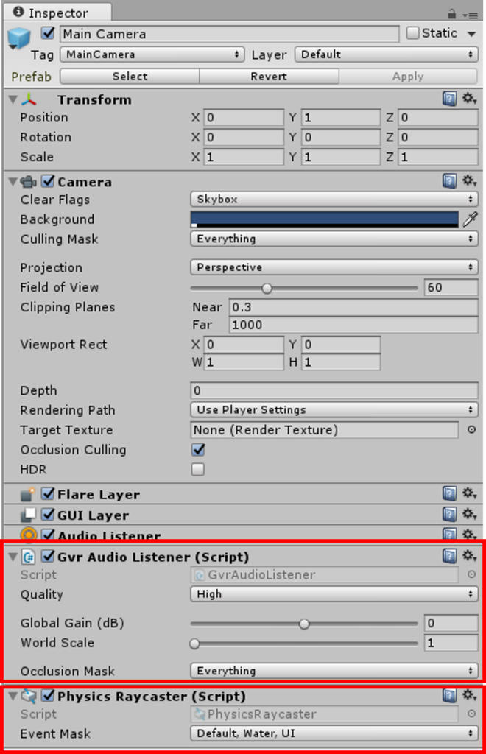The width and height of the screenshot is (486, 754).
Task: Open the Rendering Path dropdown
Action: [334, 409]
